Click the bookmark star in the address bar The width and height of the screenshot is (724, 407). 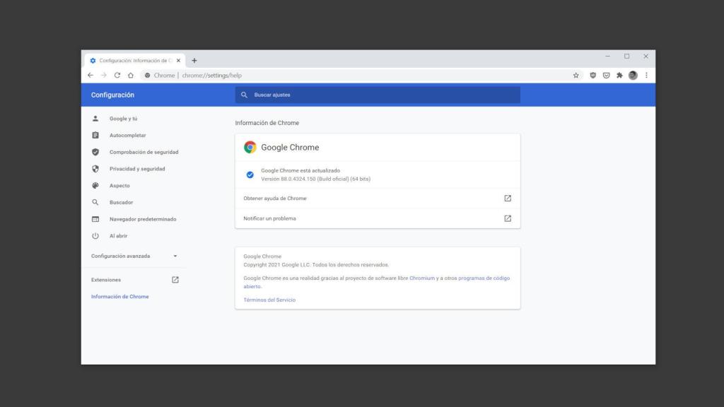click(x=578, y=75)
